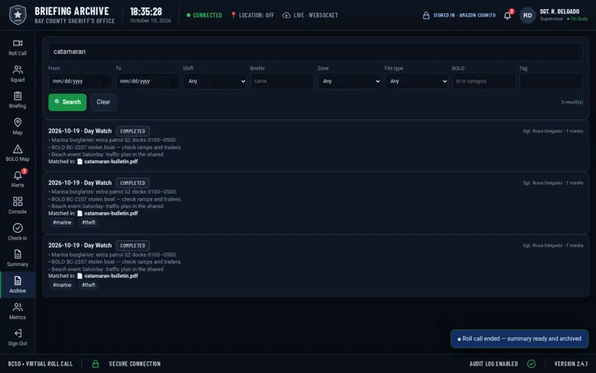
Task: Open third 2026-10-19 Day Watch result title
Action: tap(79, 245)
